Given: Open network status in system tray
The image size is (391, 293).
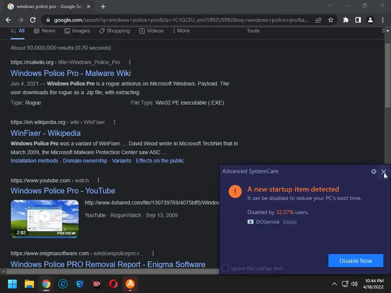Looking at the screenshot, I should 345,284.
